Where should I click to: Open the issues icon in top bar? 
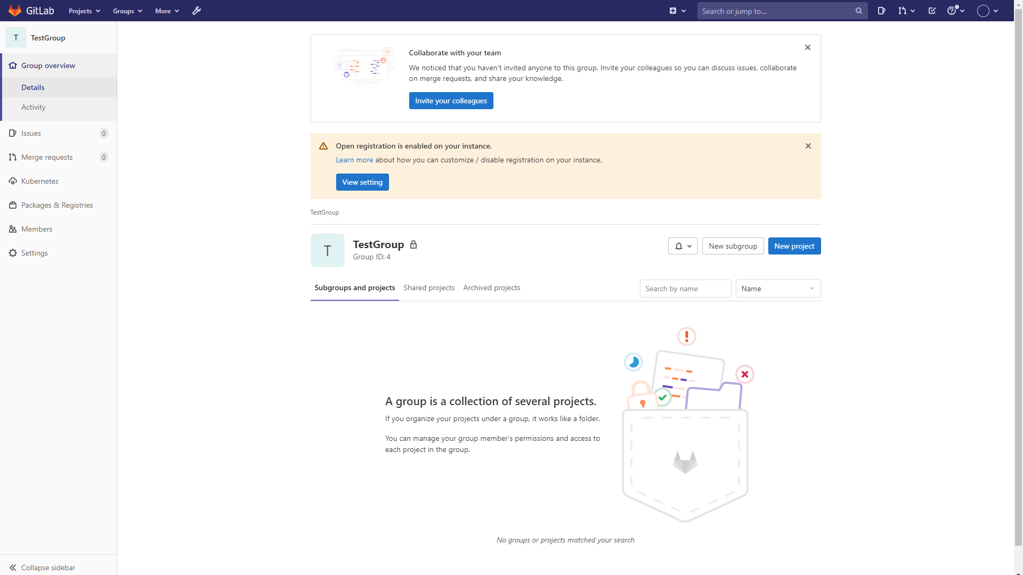pyautogui.click(x=882, y=11)
